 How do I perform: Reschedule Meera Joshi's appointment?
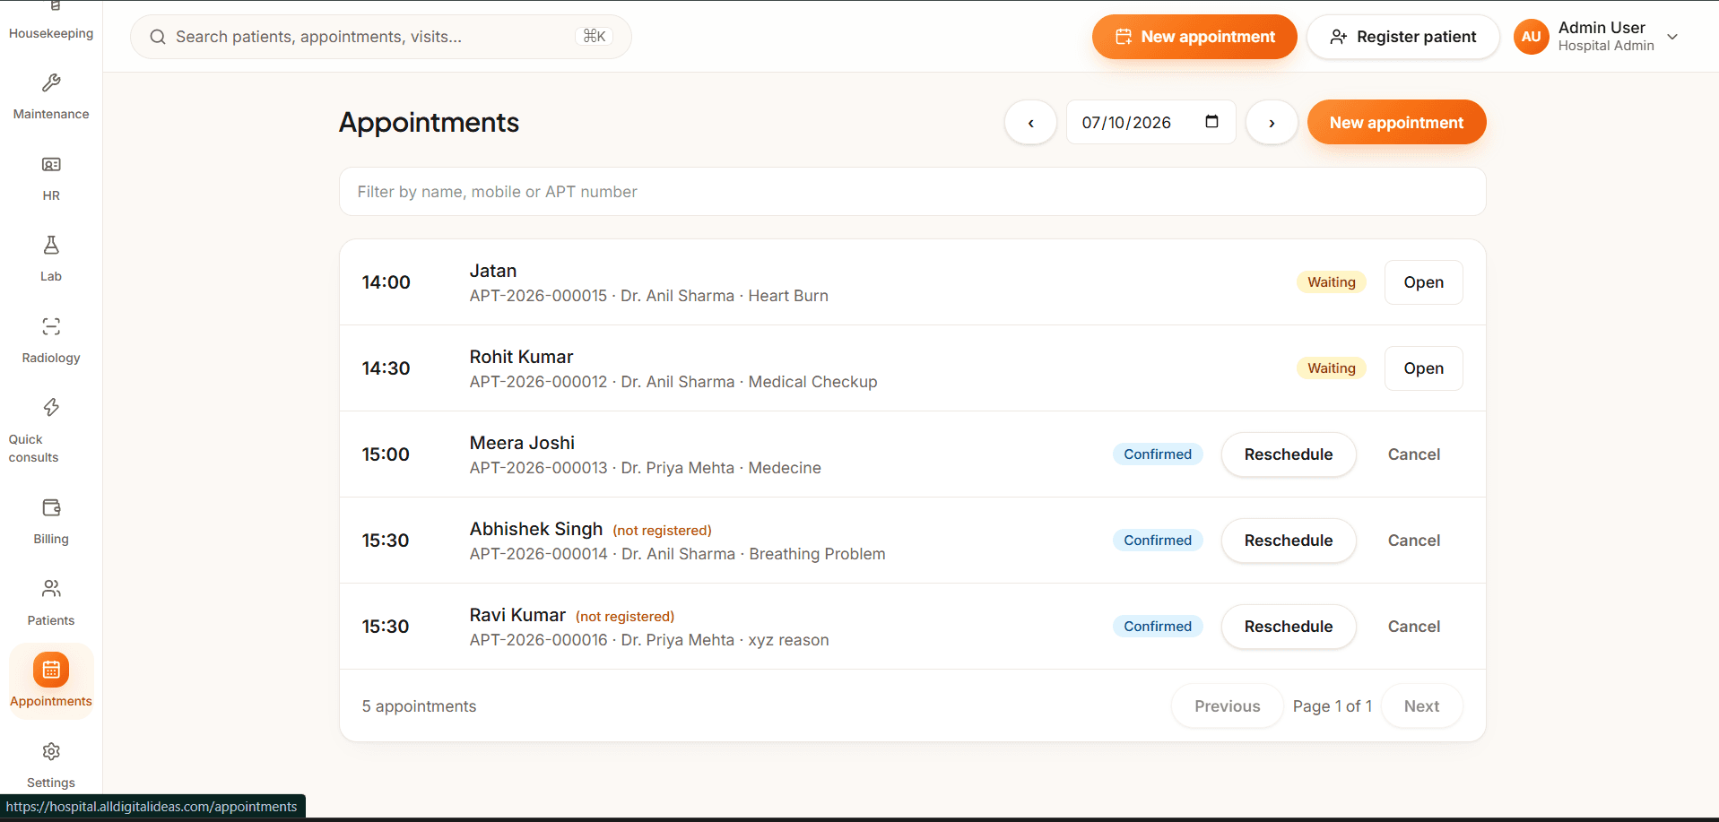pyautogui.click(x=1289, y=454)
